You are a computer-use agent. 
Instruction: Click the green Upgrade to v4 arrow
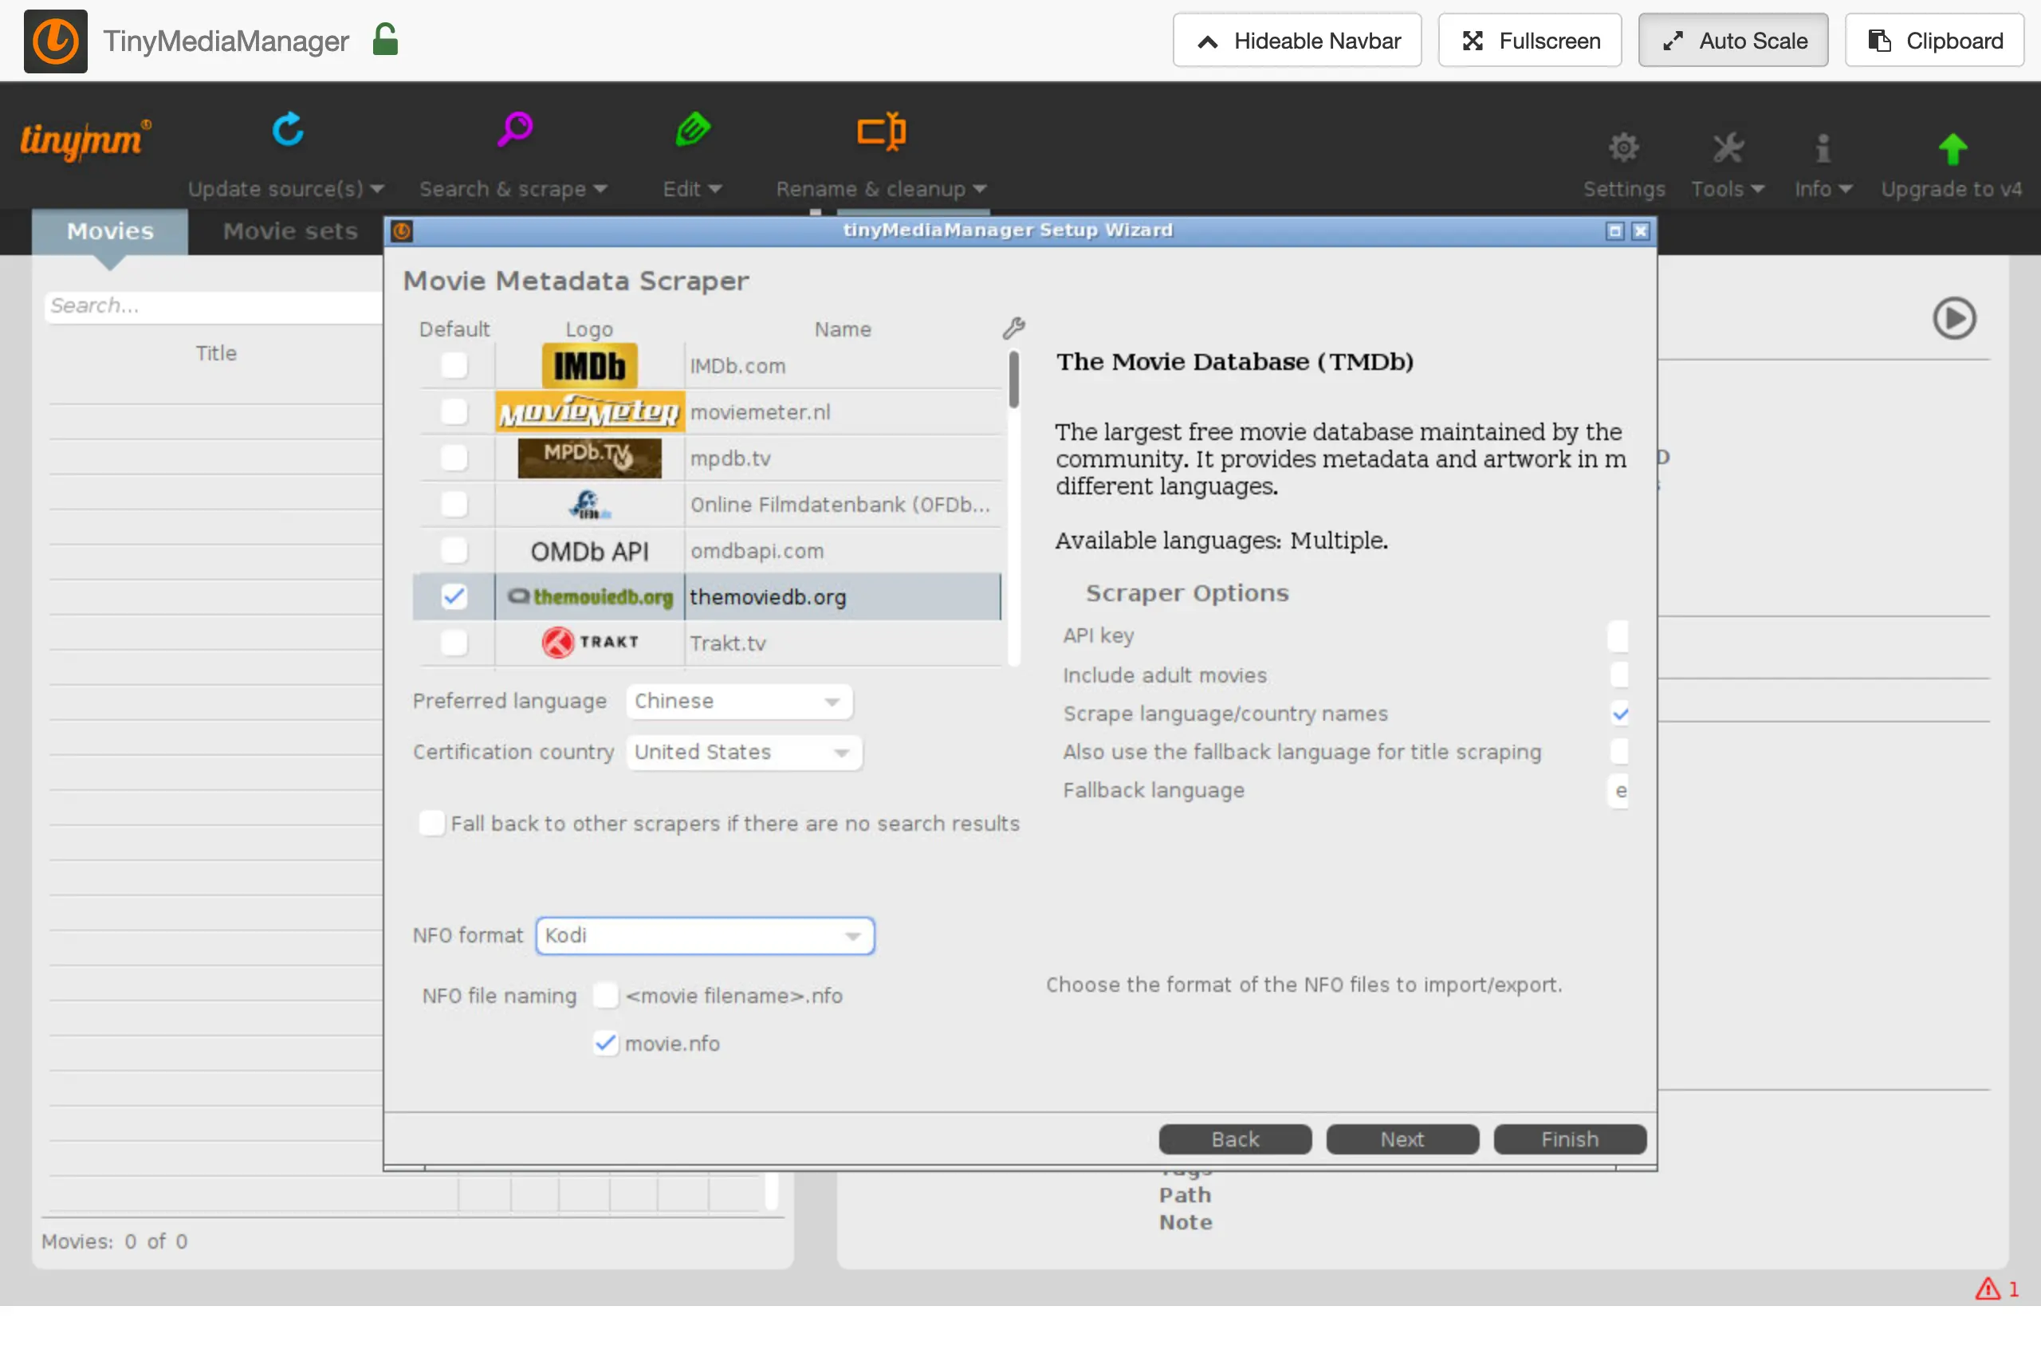coord(1953,149)
